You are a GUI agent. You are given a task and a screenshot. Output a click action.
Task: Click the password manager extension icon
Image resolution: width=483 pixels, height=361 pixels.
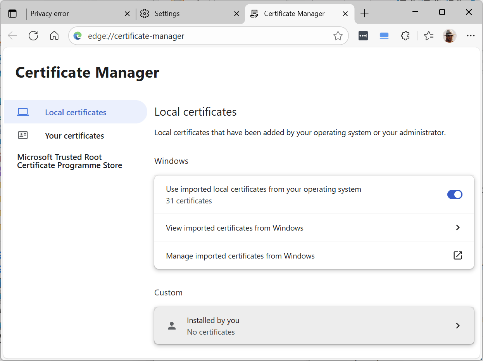(363, 36)
